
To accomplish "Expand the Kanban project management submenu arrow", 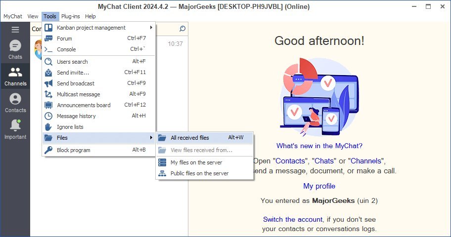I will click(151, 28).
